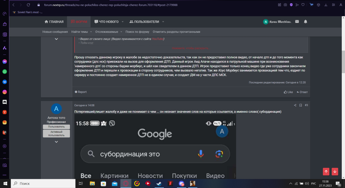Screen dimensions: 345x188
Task: Open VK in the browser sidebar
Action: click(5, 82)
